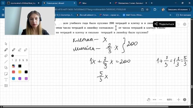The width and height of the screenshot is (193, 108).
Task: Open the Mail Почта, Облако bookmark
Action: (x=133, y=15)
